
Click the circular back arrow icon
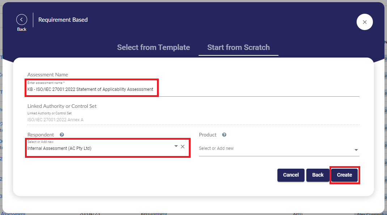[x=22, y=20]
